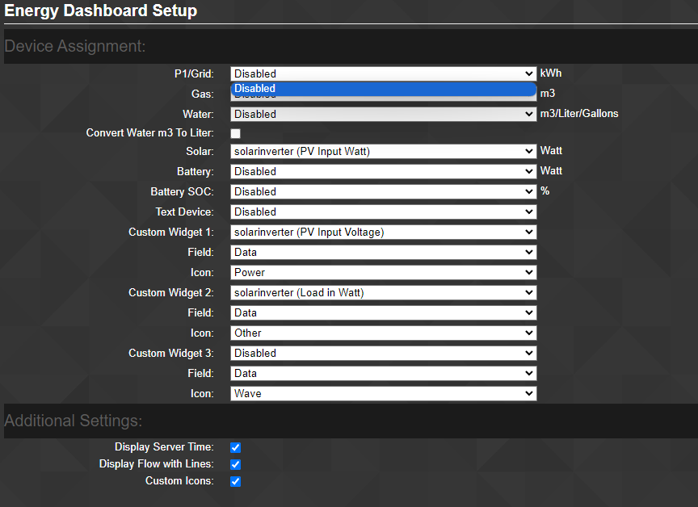Click the Energy Dashboard Setup heading
The image size is (698, 507).
(101, 10)
